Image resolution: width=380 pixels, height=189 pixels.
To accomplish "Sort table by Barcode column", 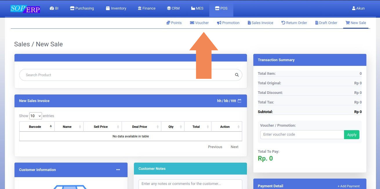I will coord(37,127).
